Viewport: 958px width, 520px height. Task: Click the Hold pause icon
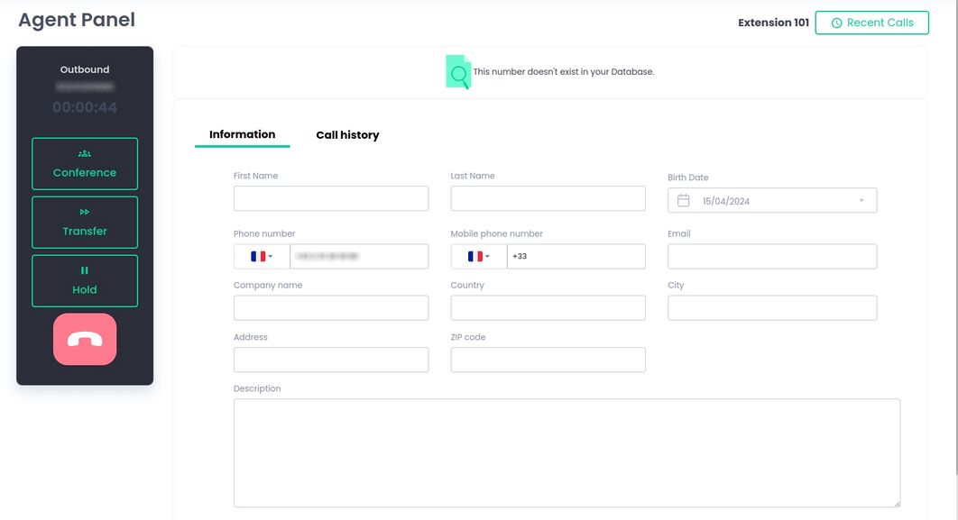(x=85, y=270)
